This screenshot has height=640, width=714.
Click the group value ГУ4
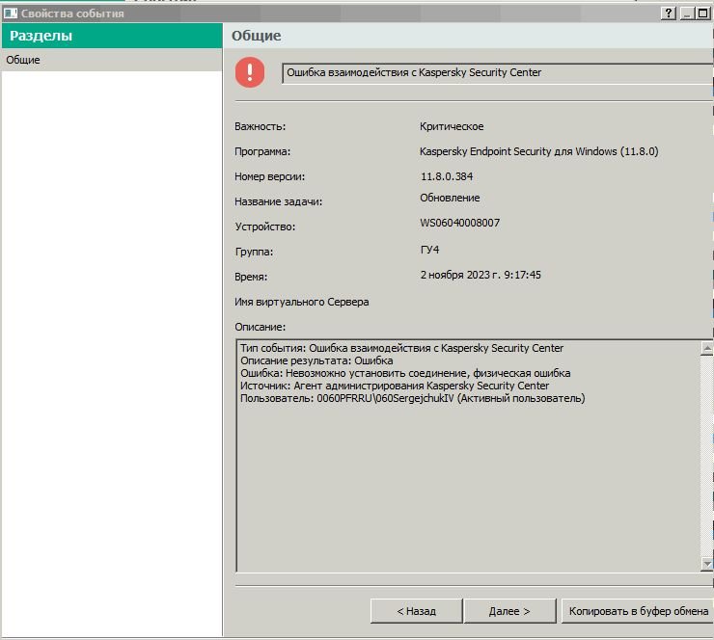429,250
